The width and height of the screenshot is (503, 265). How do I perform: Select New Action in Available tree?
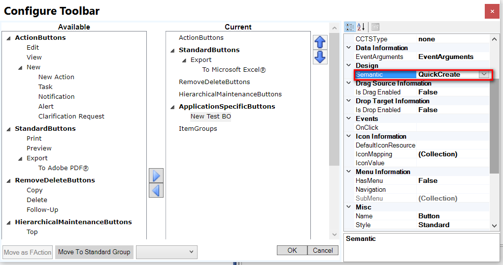point(56,77)
